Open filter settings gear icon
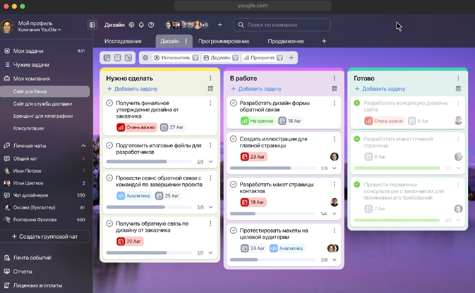475x293 pixels. 145,58
